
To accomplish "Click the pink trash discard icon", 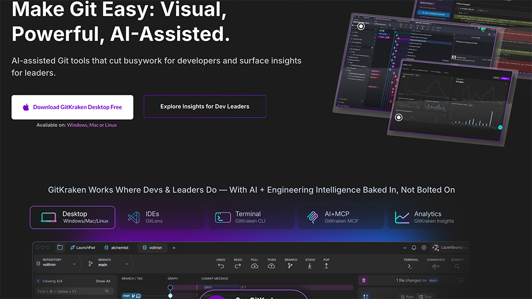I will pos(364,280).
